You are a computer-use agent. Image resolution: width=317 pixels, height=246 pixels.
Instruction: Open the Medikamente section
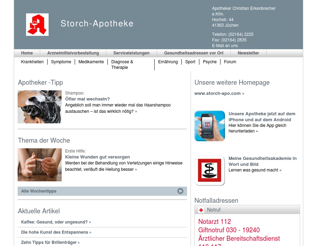pyautogui.click(x=91, y=62)
